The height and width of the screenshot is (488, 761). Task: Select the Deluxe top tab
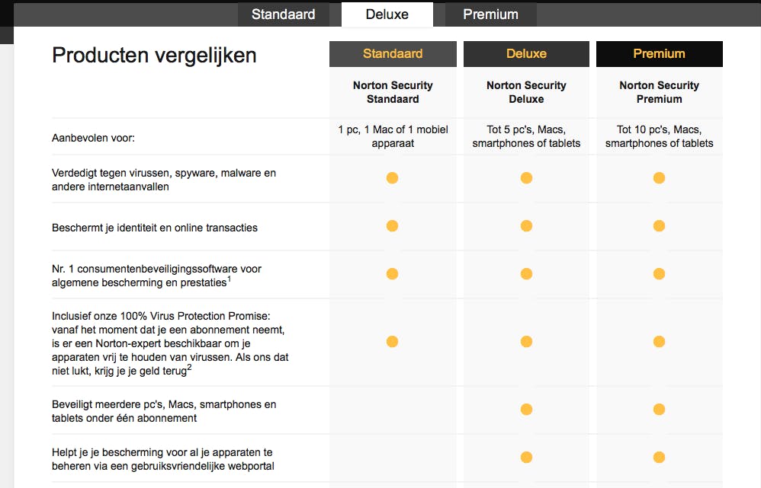(387, 14)
